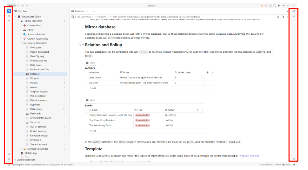Image resolution: width=308 pixels, height=170 pixels.
Task: Open the Template snippet link
Action: point(248,156)
